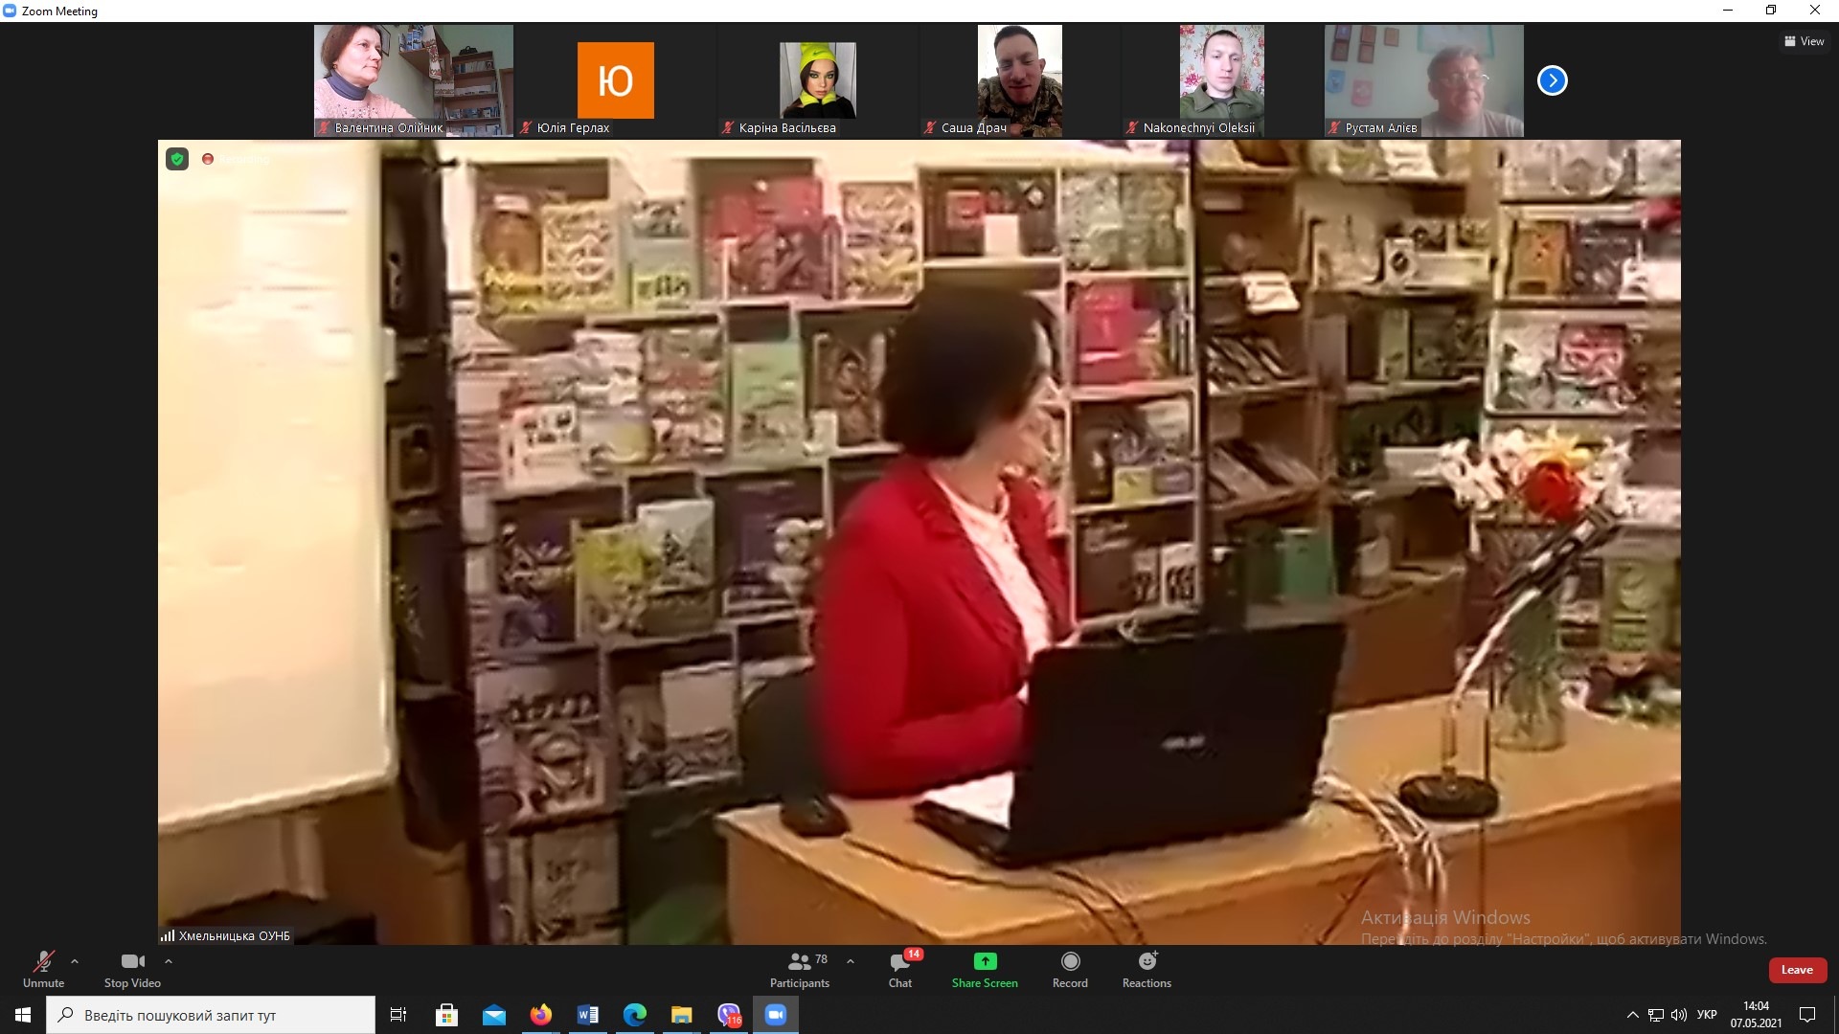Open Viber from the taskbar

(729, 1015)
